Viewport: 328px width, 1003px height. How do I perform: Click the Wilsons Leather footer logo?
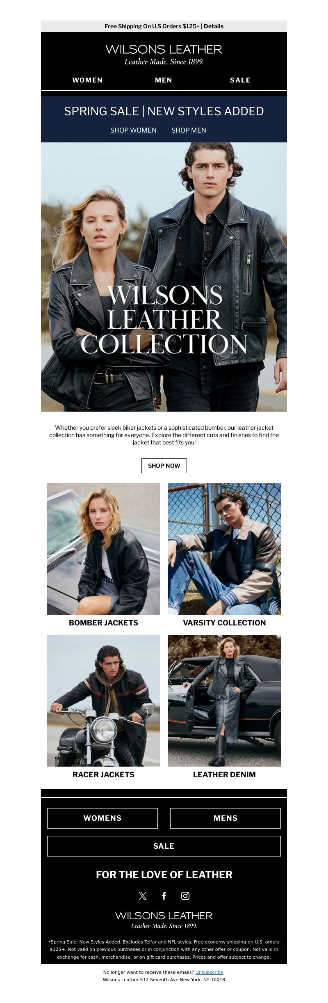[164, 920]
